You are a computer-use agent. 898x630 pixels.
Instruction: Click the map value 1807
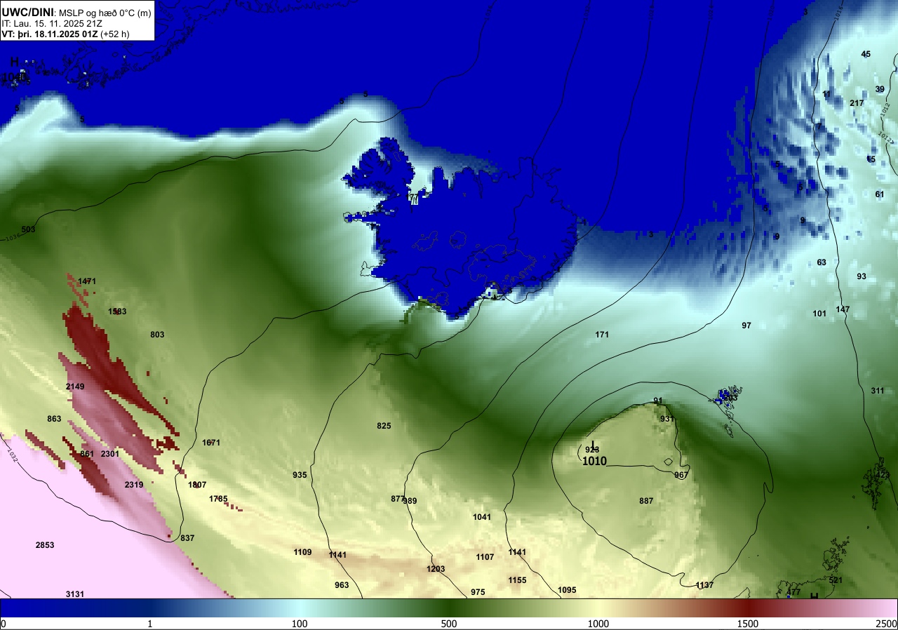197,485
